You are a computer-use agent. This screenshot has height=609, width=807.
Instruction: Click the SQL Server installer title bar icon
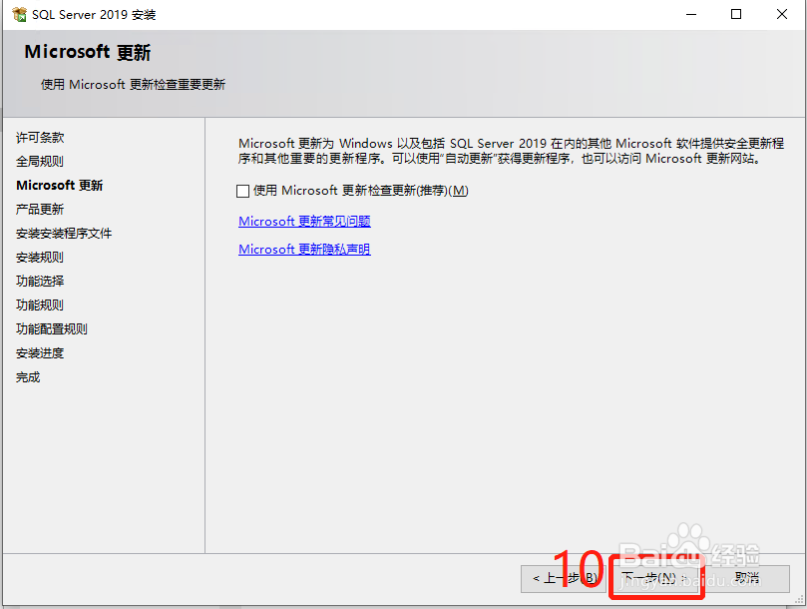coord(19,14)
